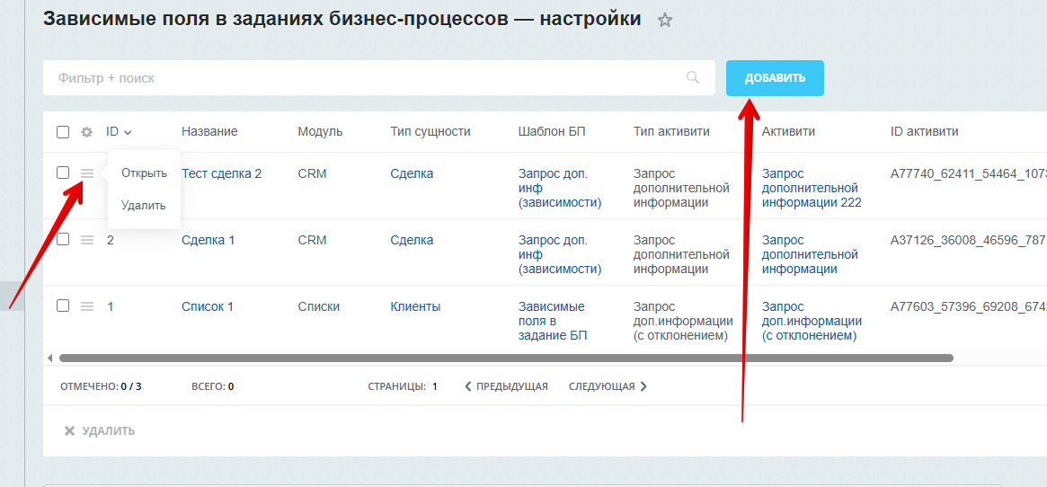1047x487 pixels.
Task: Click hamburger menu icon for Тест сделка 2
Action: click(x=87, y=173)
